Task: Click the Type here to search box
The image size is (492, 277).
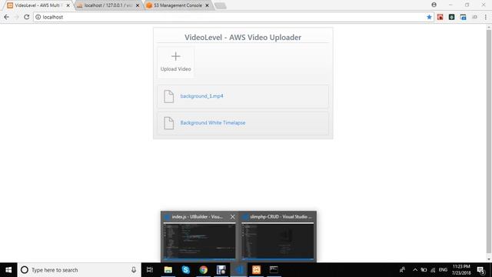Action: point(79,270)
